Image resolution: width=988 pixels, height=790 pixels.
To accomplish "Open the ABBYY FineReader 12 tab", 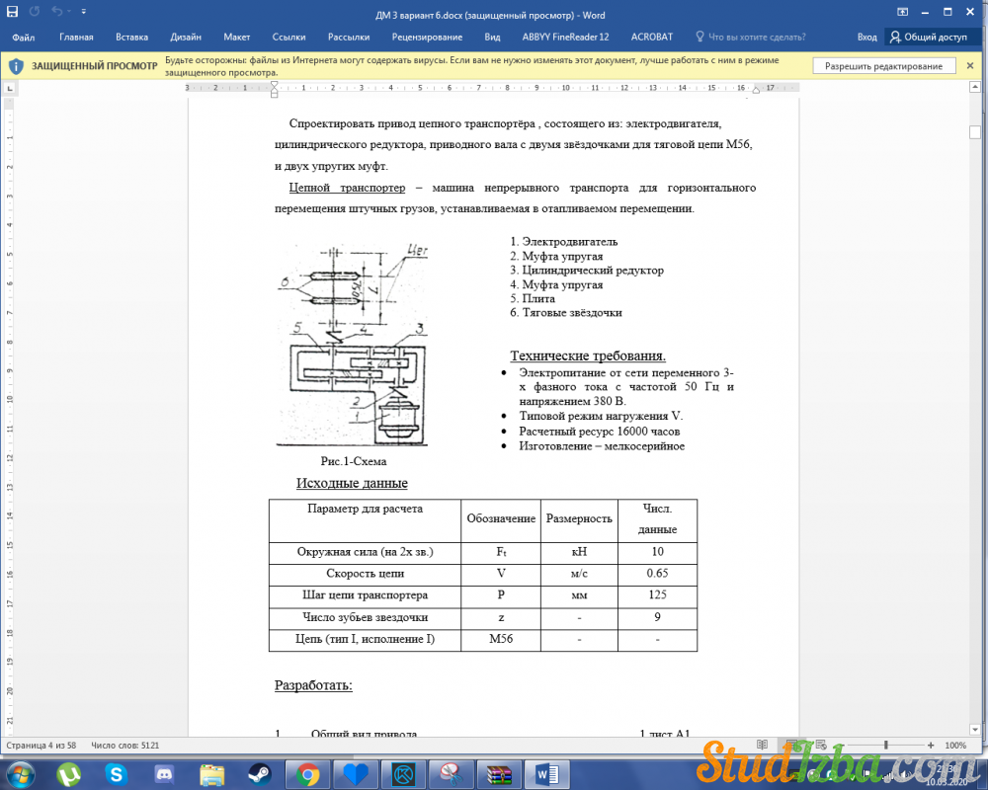I will [565, 37].
